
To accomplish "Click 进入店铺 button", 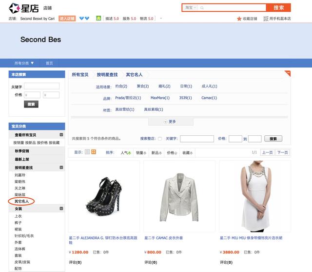I will point(67,19).
